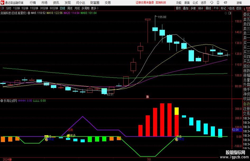The width and height of the screenshot is (250, 161).
Task: Open the F10 company info
Action: click(x=216, y=8)
